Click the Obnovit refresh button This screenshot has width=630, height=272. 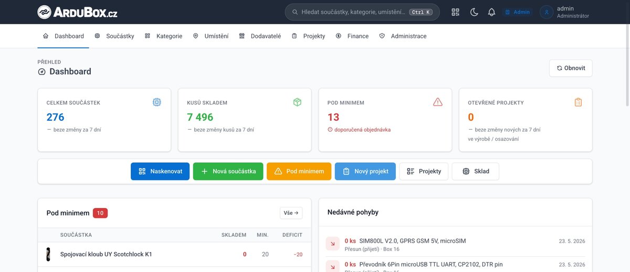[x=571, y=68]
